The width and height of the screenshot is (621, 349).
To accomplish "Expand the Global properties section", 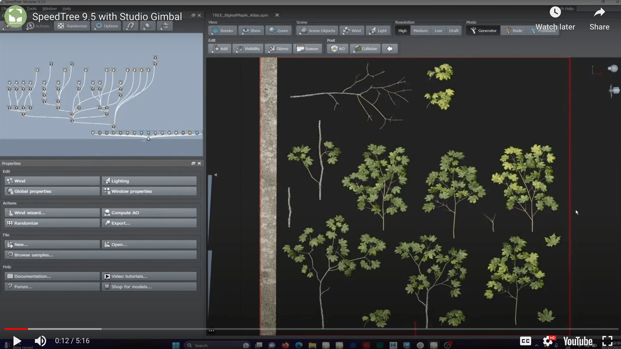I will [x=52, y=191].
